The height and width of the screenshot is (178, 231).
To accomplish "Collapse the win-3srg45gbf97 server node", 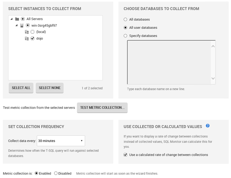I will click(x=16, y=25).
